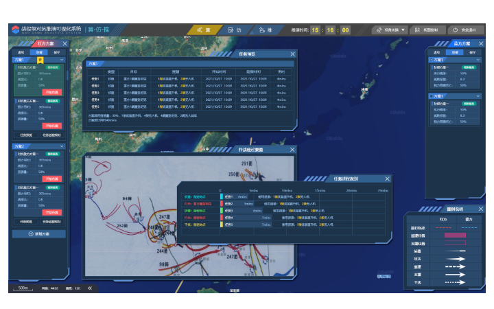
Task: Click the 巡逻 dashed arrow icon in legend
Action: [x=455, y=266]
